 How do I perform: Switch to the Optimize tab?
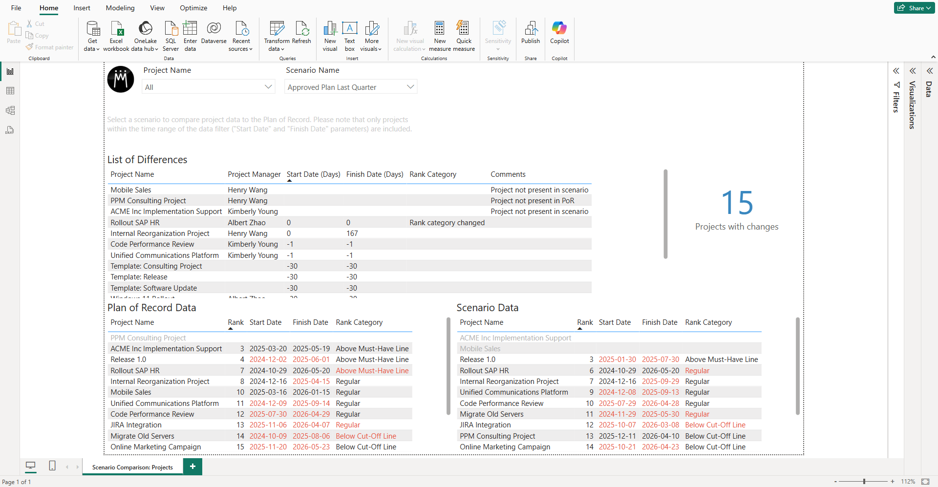[x=193, y=8]
